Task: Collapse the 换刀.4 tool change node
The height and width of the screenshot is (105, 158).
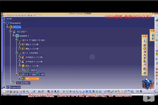Action: coord(16,40)
